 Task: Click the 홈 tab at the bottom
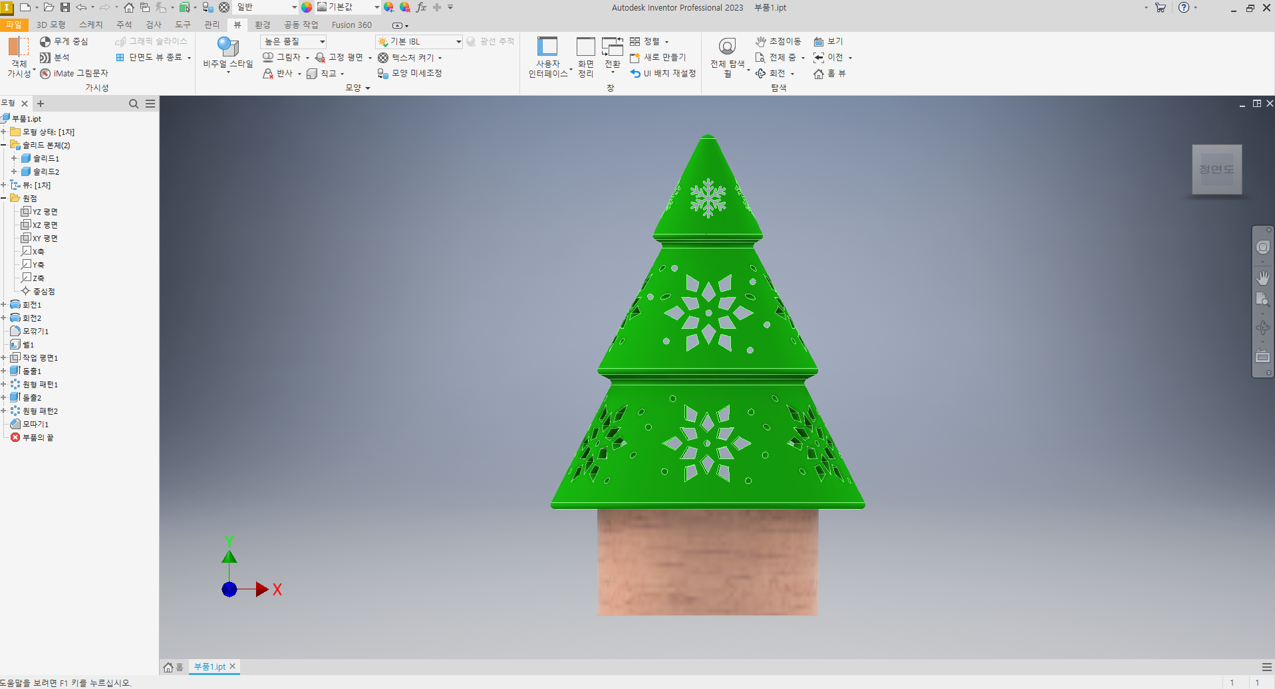click(174, 666)
